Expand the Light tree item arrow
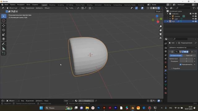 [170, 19]
